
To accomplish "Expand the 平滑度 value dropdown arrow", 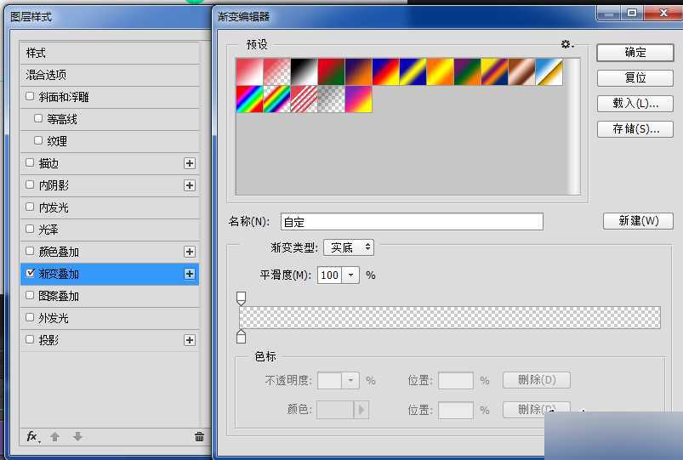I will click(x=351, y=275).
